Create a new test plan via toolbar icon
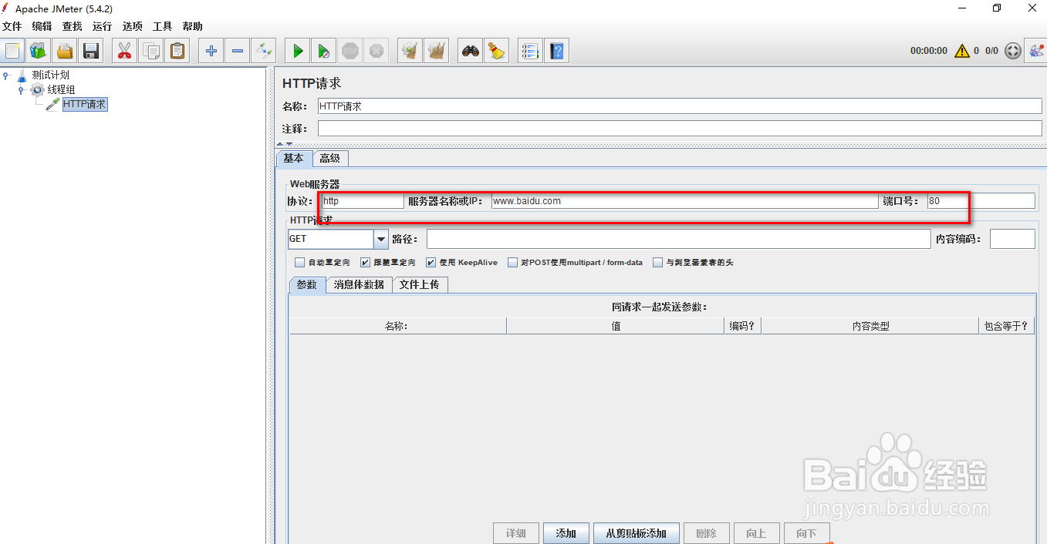This screenshot has height=544, width=1047. coord(12,52)
